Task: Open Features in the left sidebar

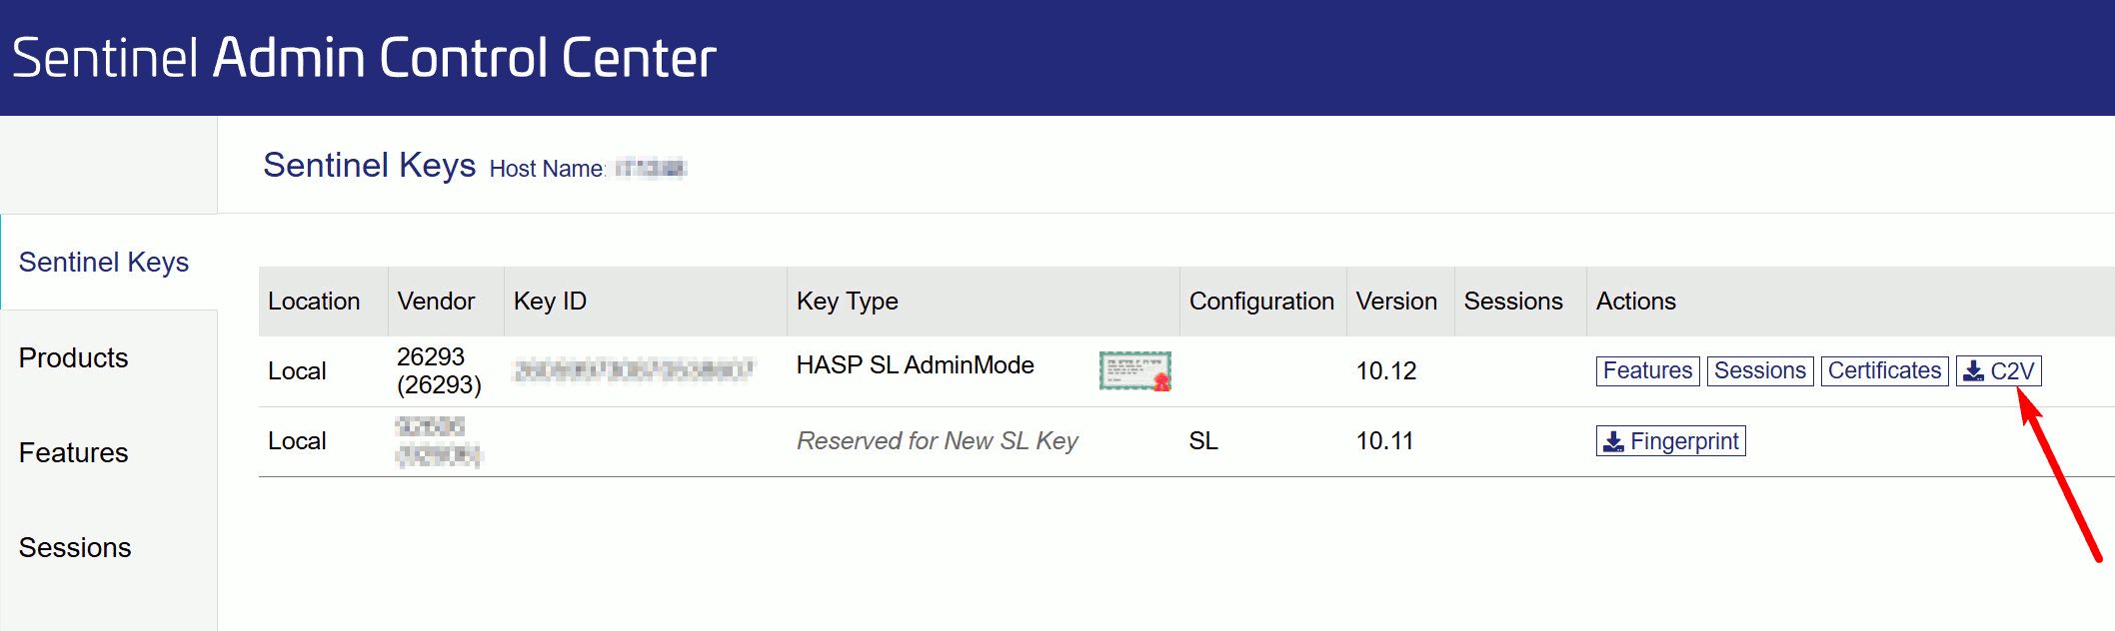Action: coord(74,452)
